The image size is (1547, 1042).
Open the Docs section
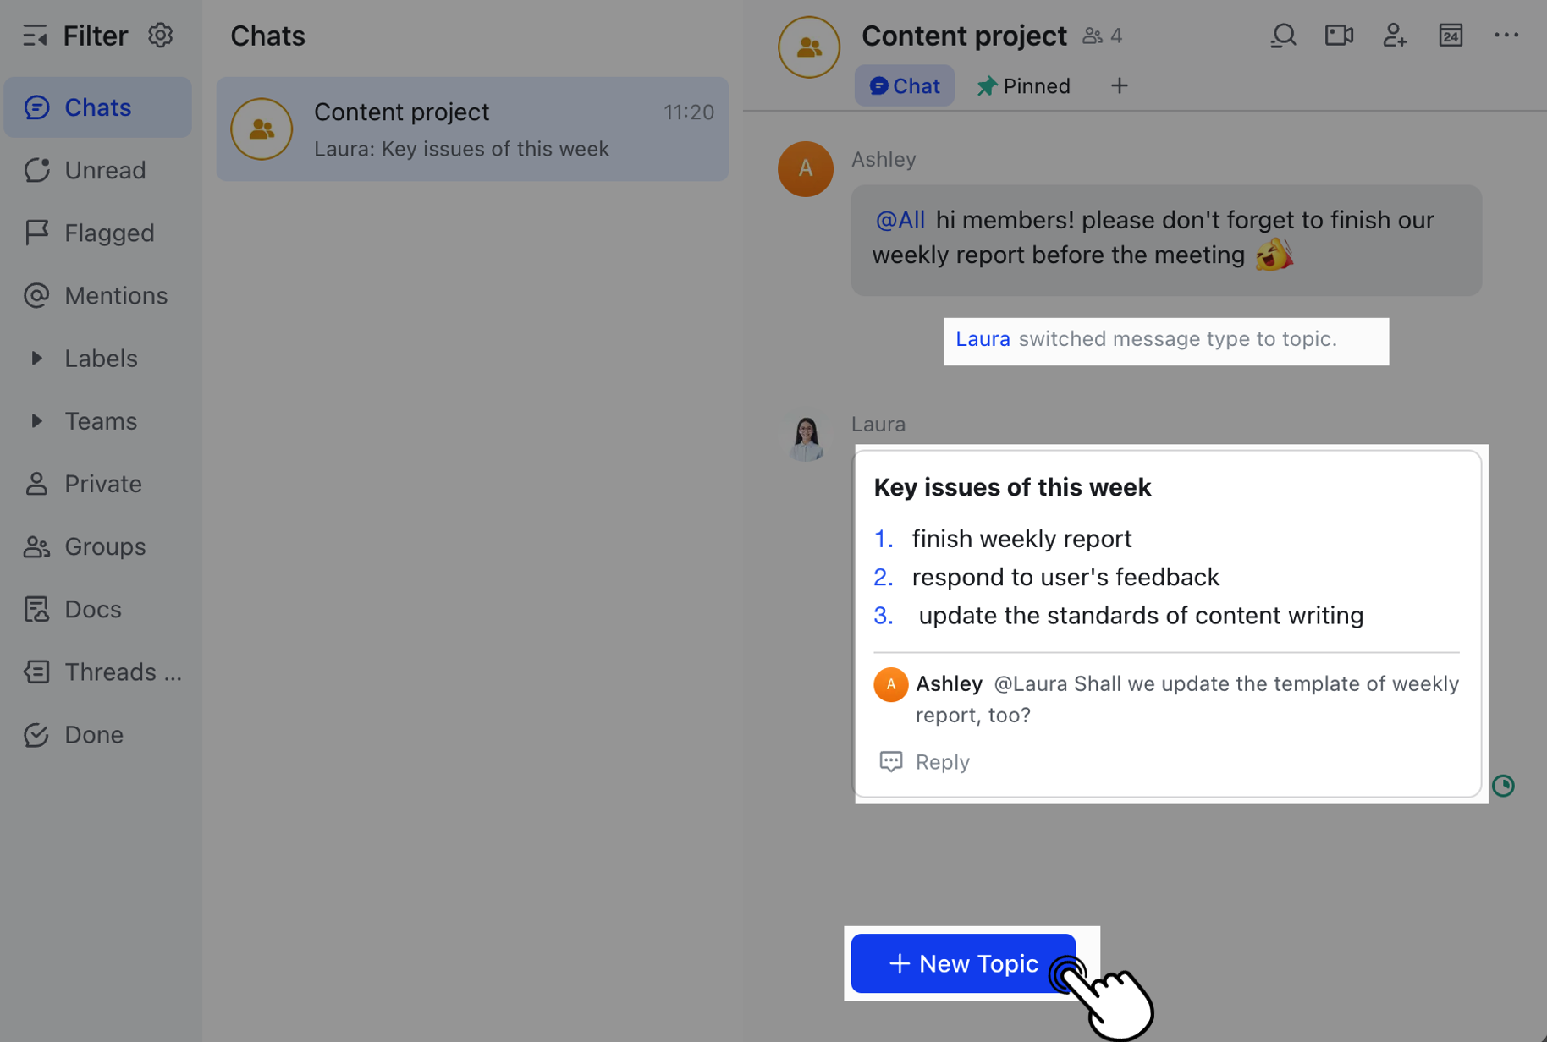(91, 609)
